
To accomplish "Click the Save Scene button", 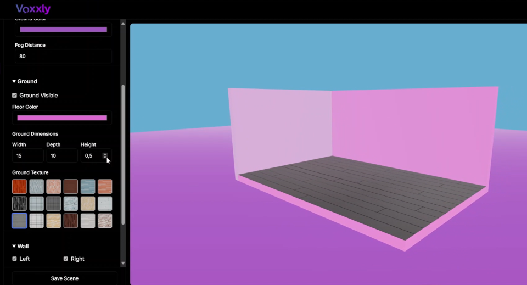I will (x=65, y=278).
